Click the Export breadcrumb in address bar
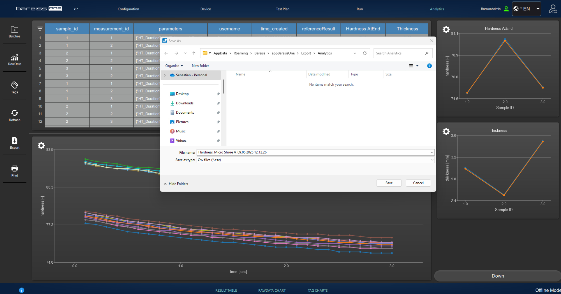Viewport: 561px width, 294px height. pos(306,53)
